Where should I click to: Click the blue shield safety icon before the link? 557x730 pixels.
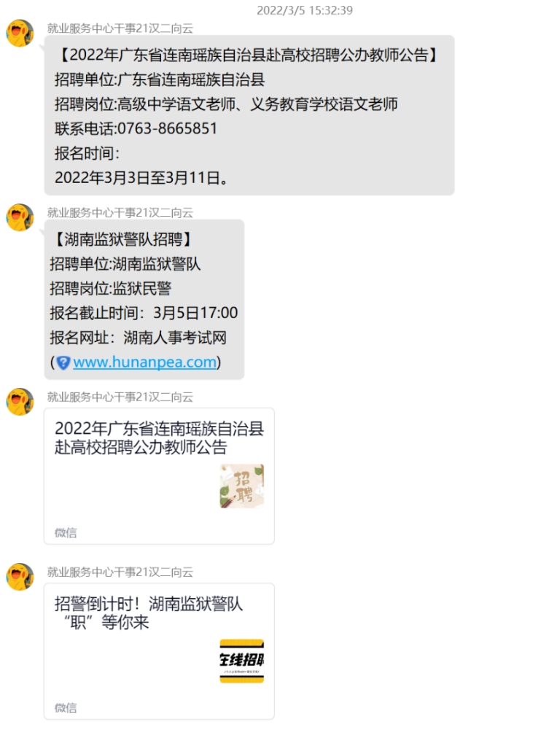click(x=63, y=362)
